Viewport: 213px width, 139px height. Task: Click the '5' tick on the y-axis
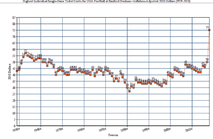click(15, 119)
